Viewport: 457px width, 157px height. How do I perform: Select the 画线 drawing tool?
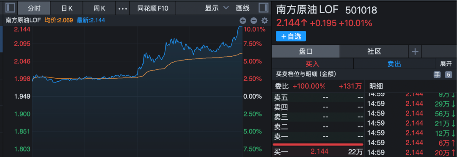click(242, 8)
